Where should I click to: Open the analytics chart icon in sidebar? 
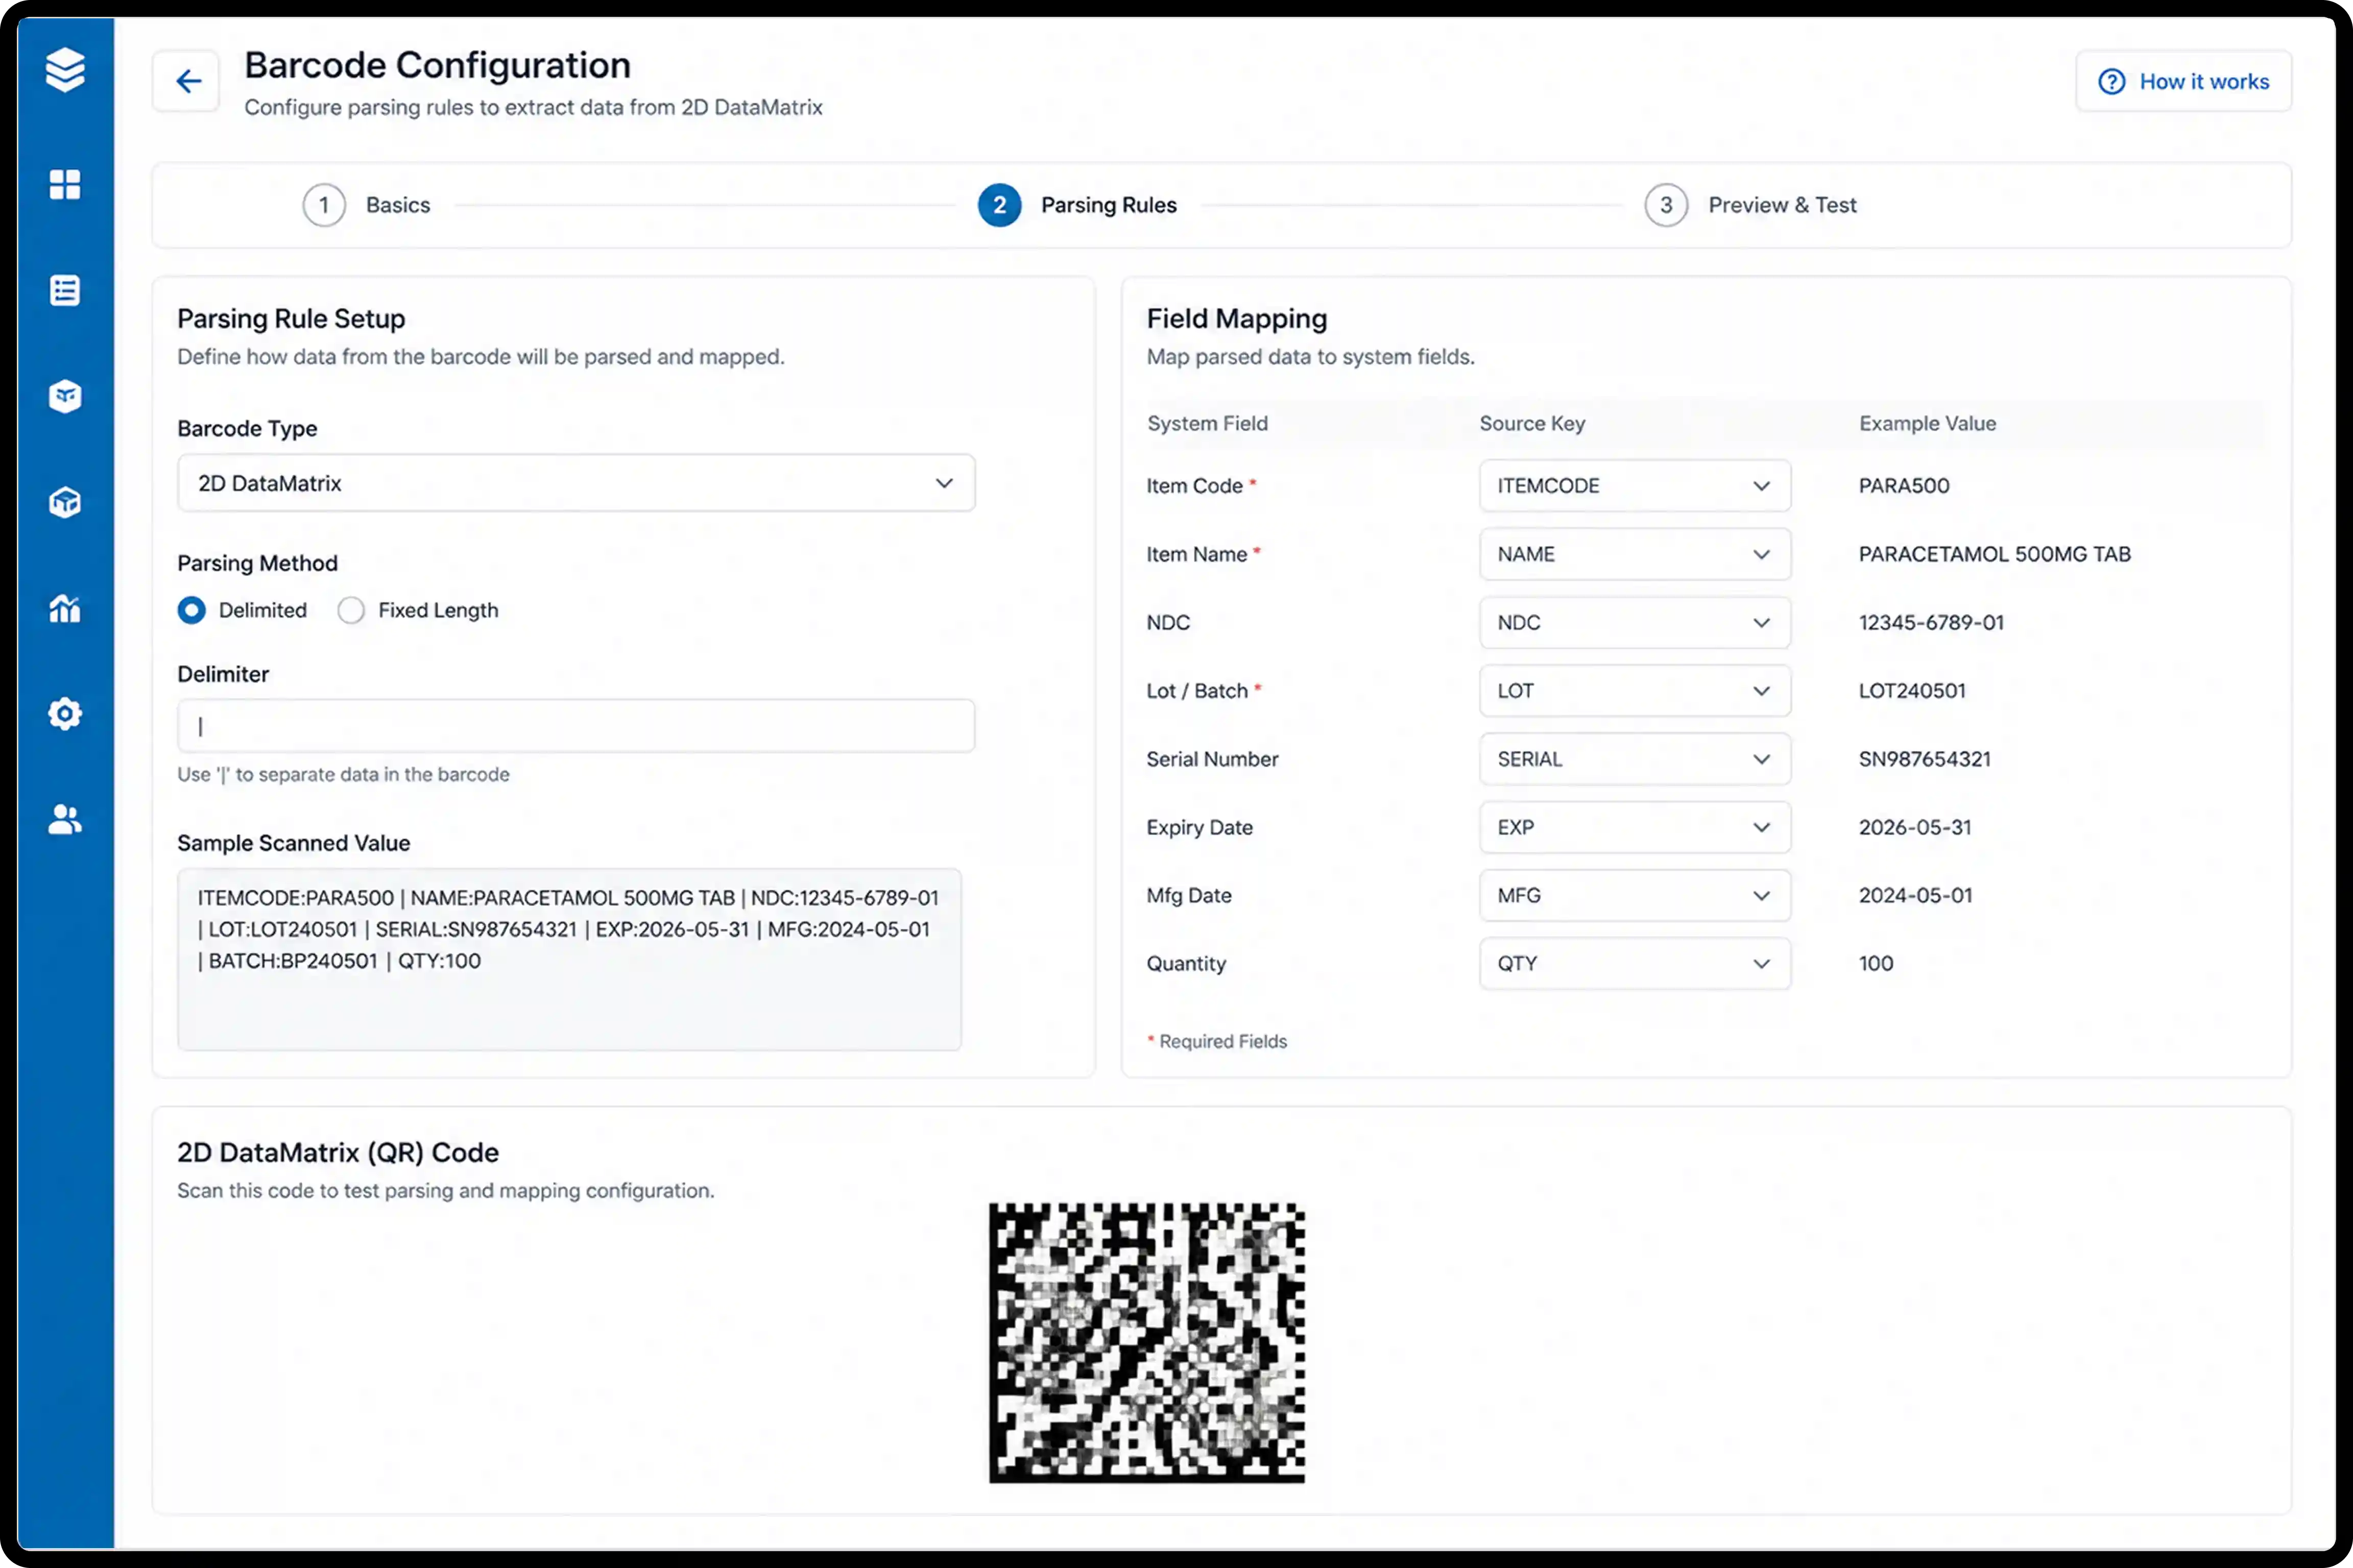pyautogui.click(x=65, y=608)
